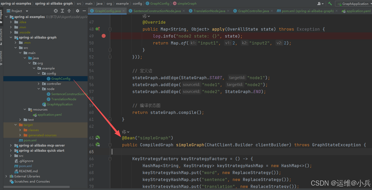
Task: Expand spring-ai-alibaba-mcp-server module
Action: [11, 145]
